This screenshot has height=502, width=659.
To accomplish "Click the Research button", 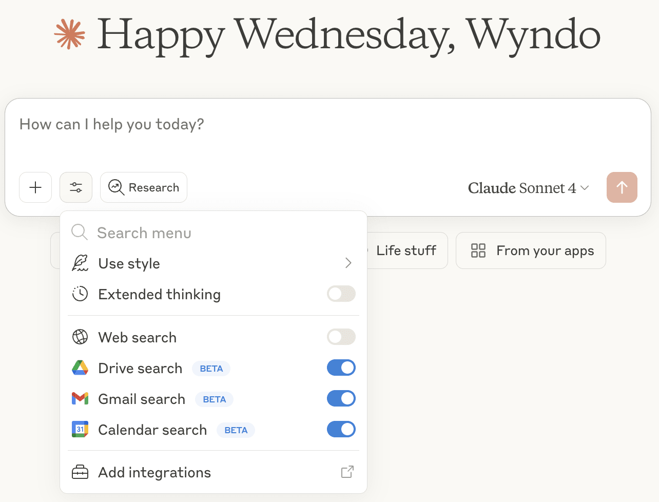I will pyautogui.click(x=144, y=187).
